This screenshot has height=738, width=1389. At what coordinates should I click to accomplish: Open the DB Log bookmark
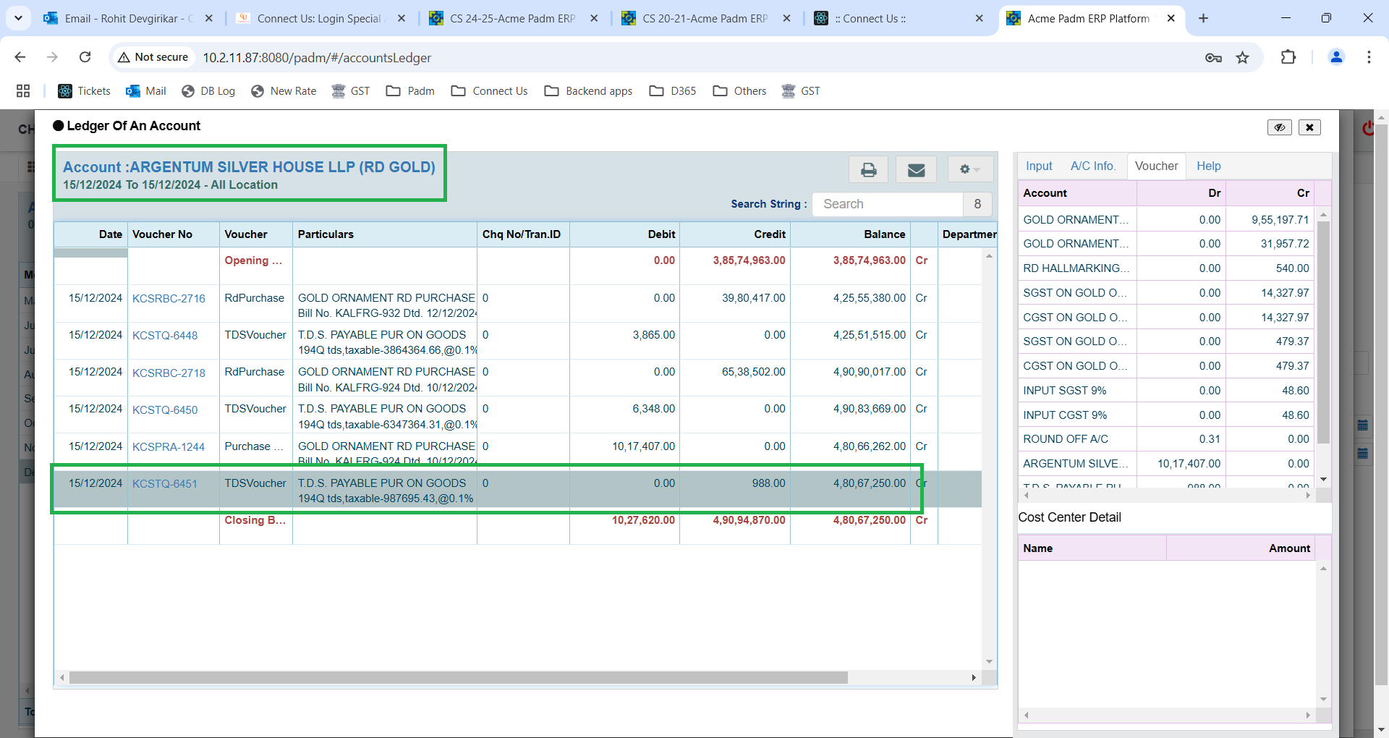tap(208, 90)
